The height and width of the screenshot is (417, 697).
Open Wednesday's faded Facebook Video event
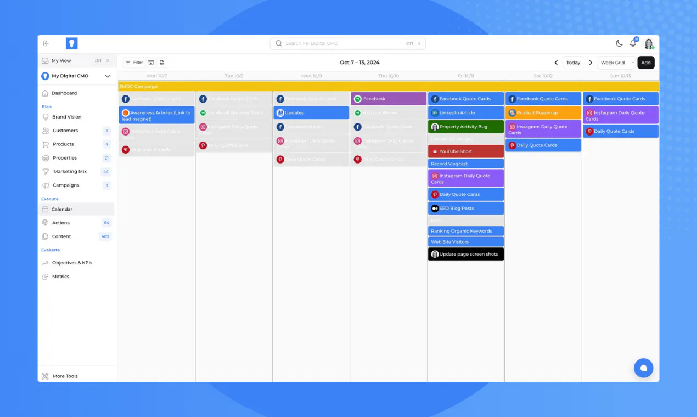click(x=311, y=127)
